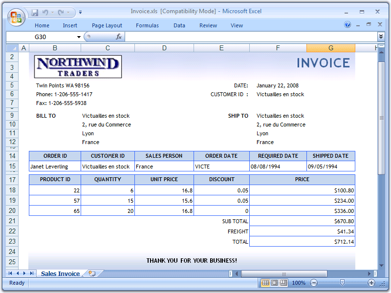Go to last sheet navigation arrow
The width and height of the screenshot is (391, 293).
[x=32, y=273]
